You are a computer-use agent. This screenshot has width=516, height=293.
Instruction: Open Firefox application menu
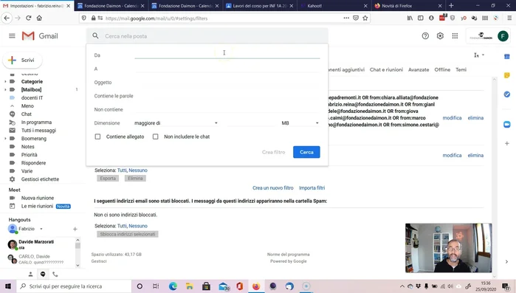pyautogui.click(x=509, y=18)
